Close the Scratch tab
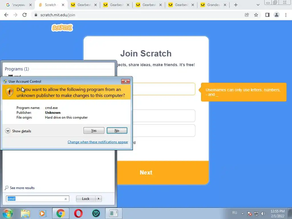292x219 pixels. pos(63,5)
